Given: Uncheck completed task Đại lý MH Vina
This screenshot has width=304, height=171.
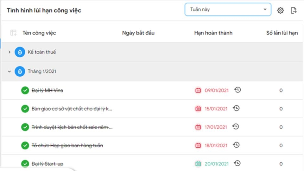Looking at the screenshot, I should click(x=25, y=90).
